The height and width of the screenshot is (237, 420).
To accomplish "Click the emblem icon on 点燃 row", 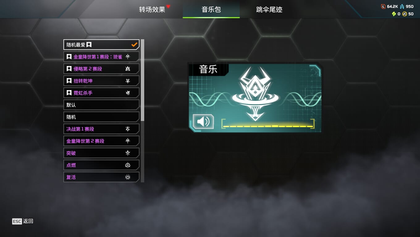I will 128,165.
